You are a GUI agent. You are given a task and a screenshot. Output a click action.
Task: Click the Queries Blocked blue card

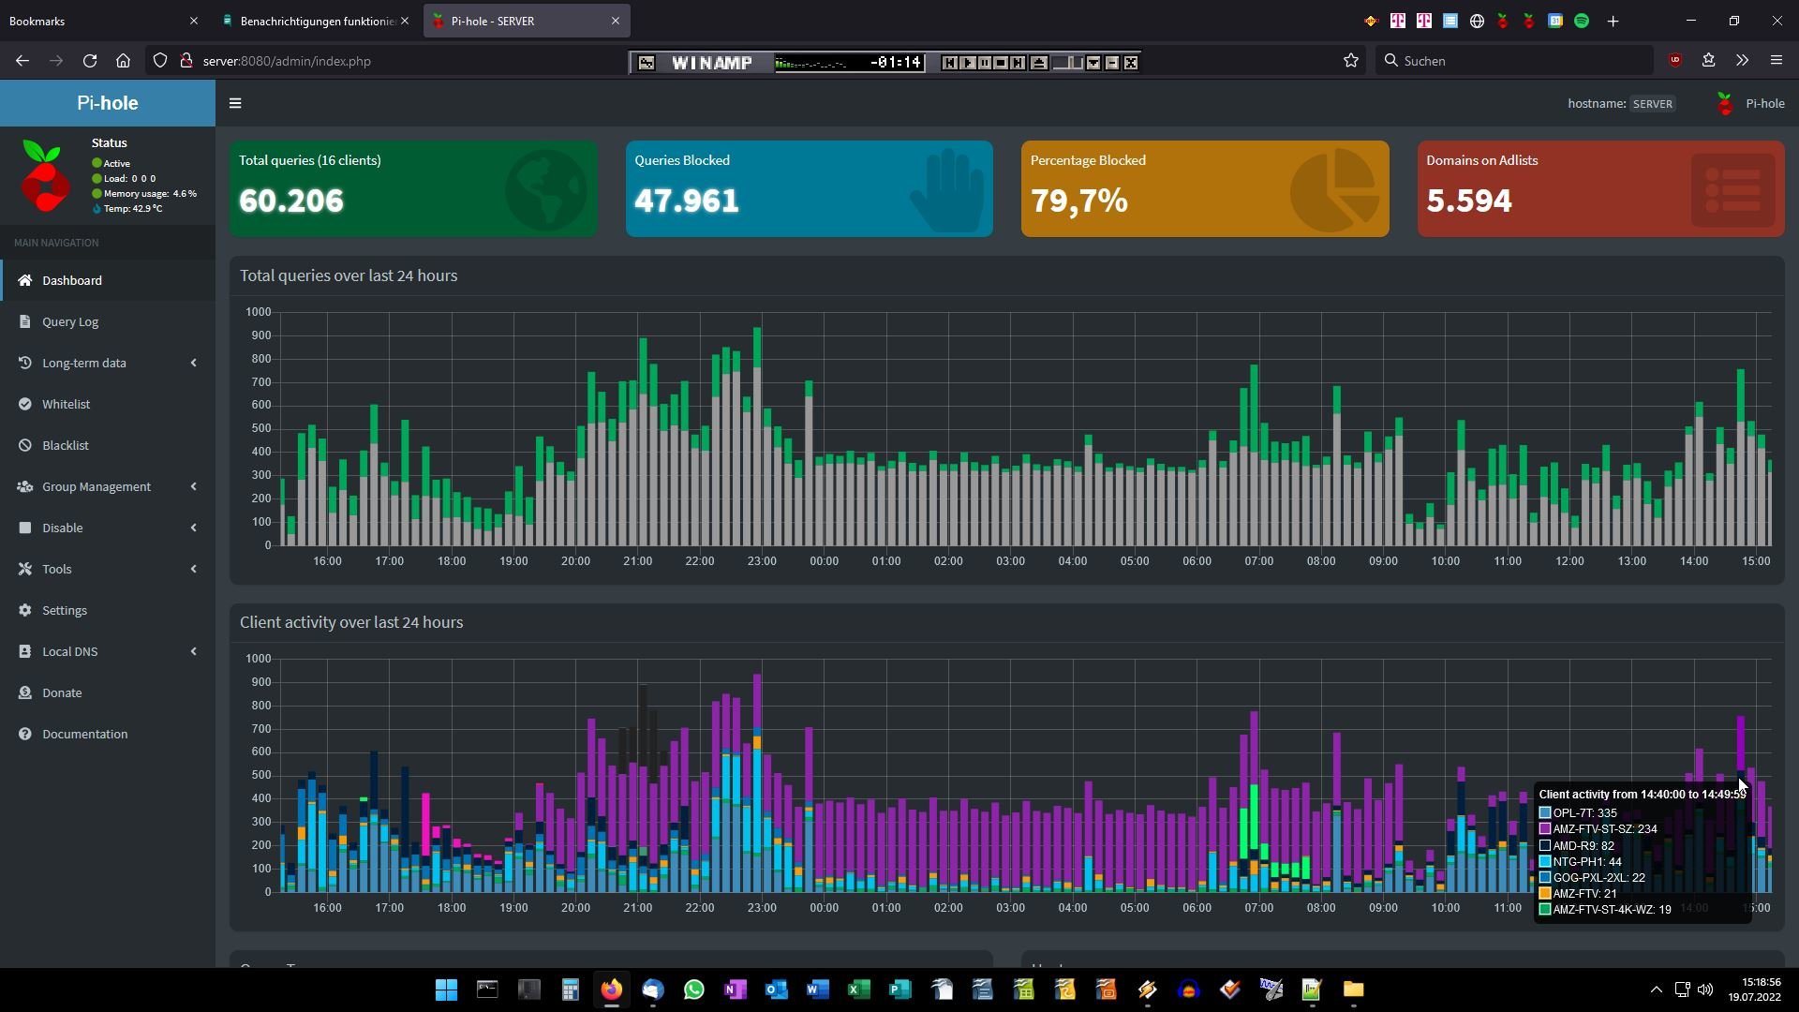coord(810,188)
